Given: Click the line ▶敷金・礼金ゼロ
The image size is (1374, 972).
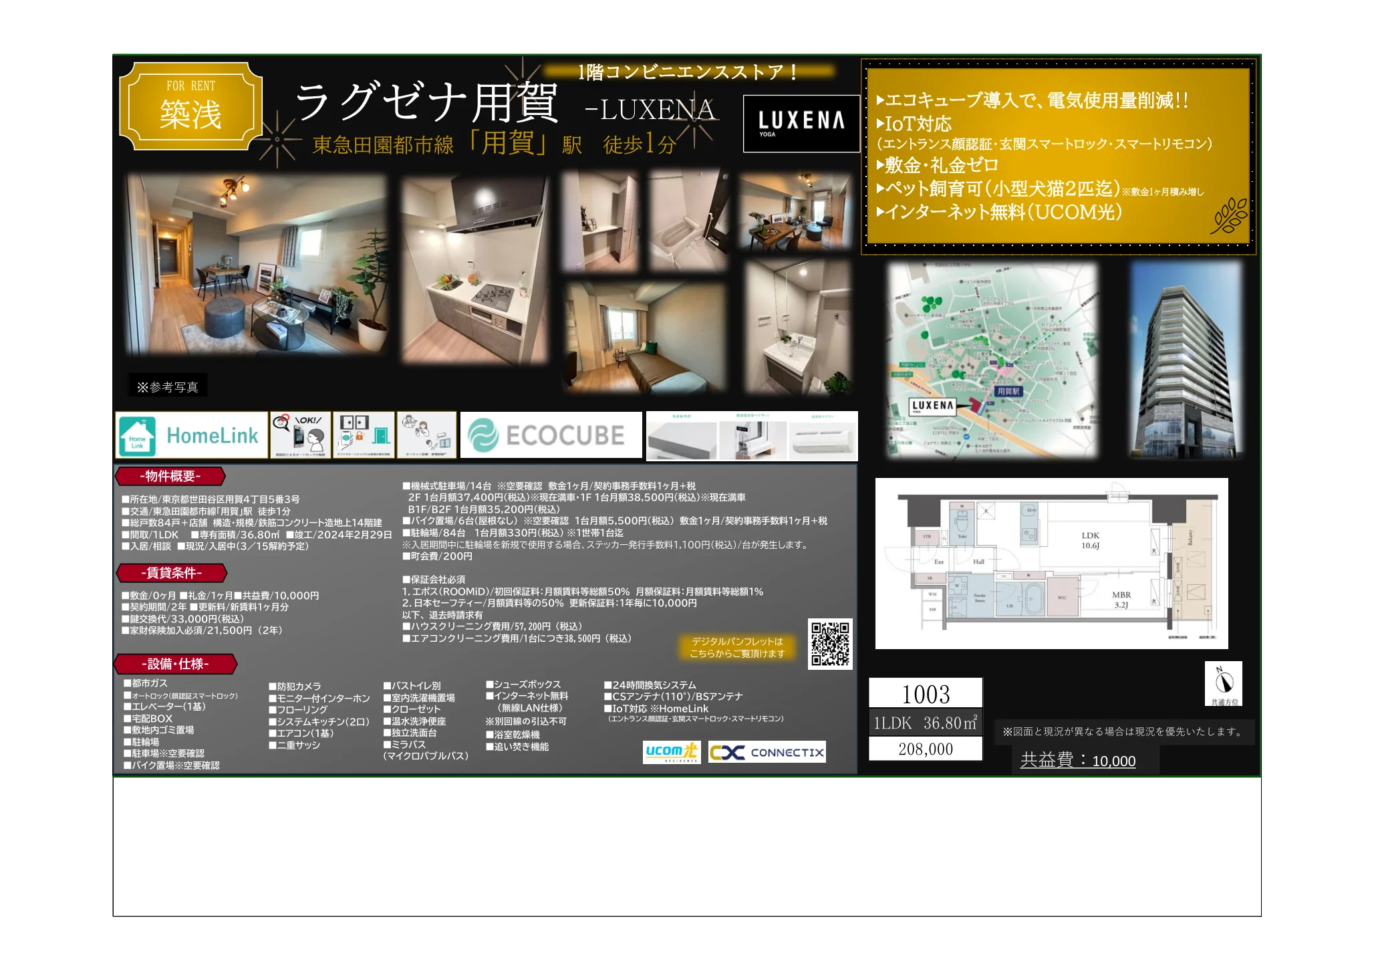Looking at the screenshot, I should pos(937,165).
